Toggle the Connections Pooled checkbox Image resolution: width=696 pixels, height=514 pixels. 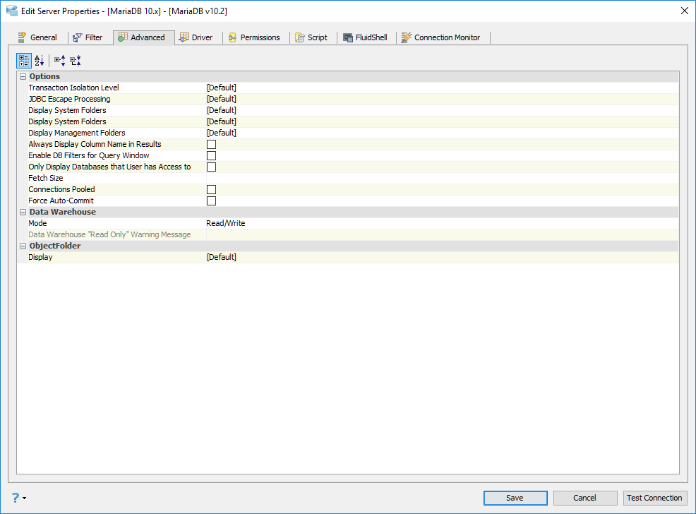[211, 189]
